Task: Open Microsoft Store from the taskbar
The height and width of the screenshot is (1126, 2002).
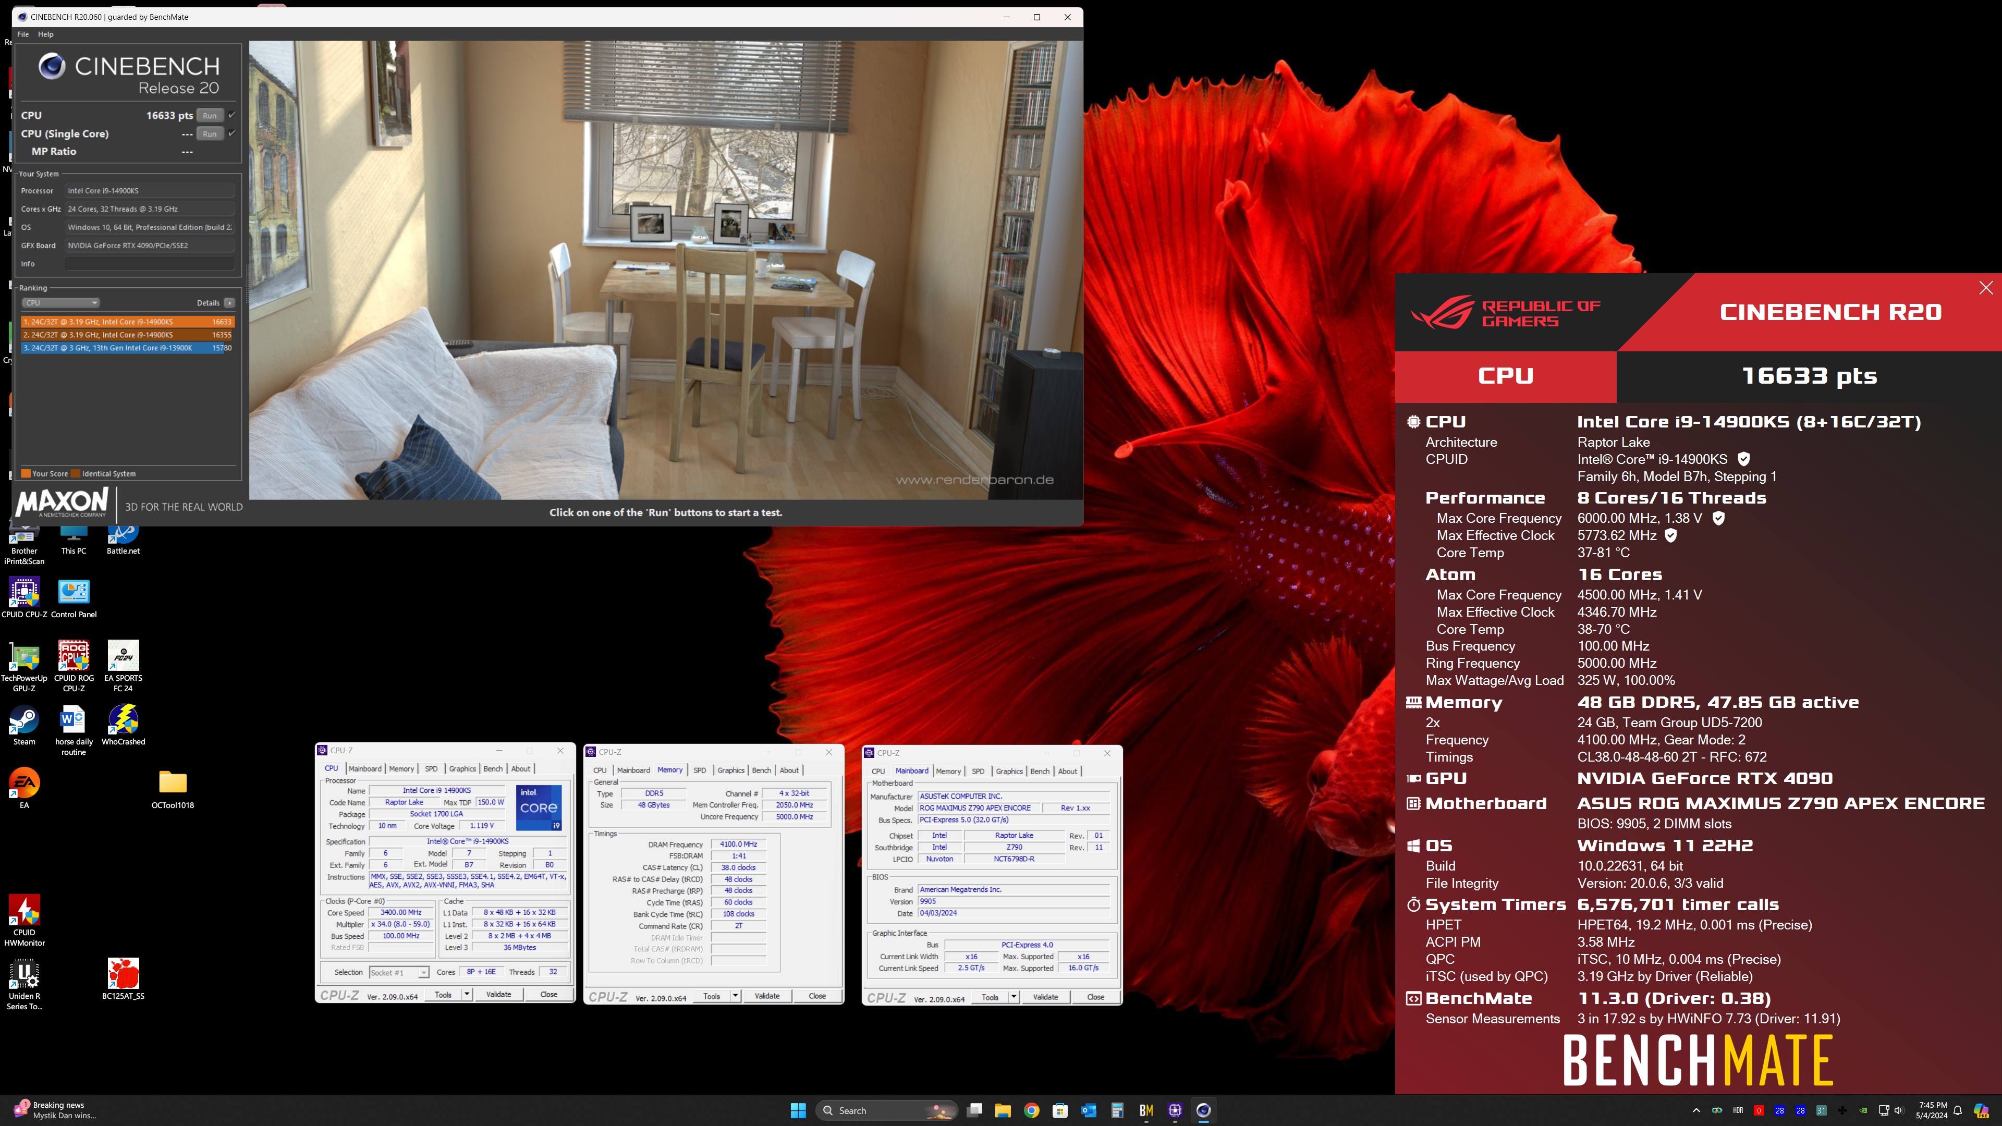Action: (1060, 1110)
